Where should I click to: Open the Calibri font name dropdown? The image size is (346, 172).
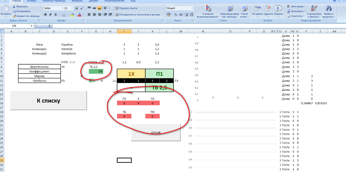(x=62, y=8)
